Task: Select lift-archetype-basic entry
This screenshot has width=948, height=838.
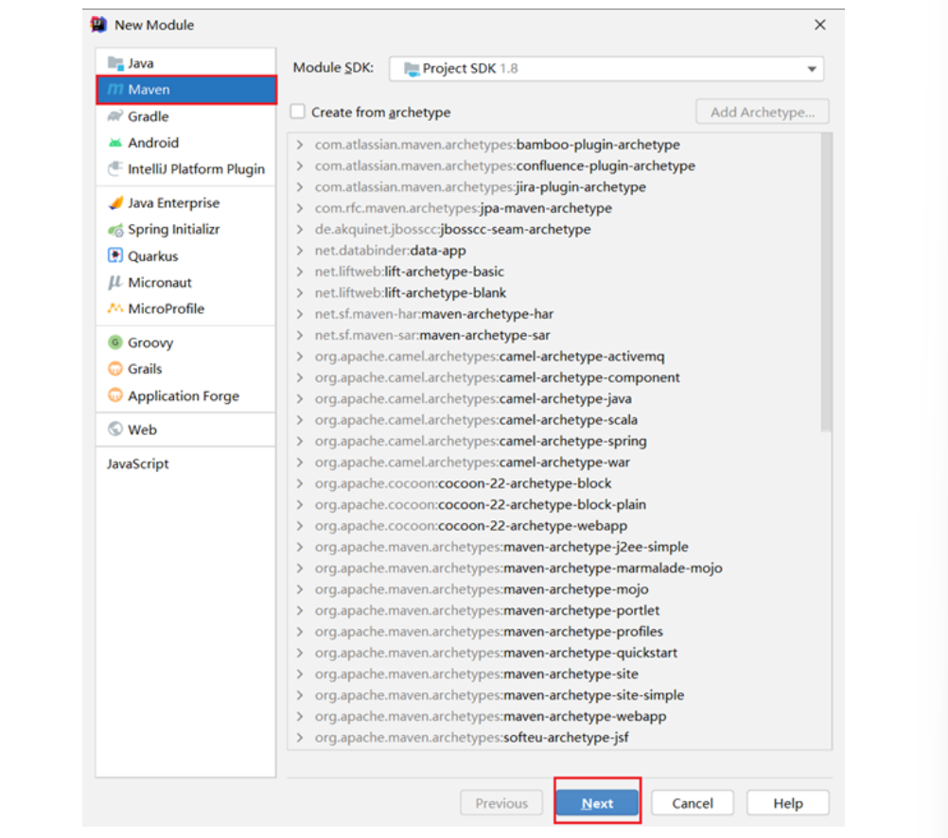Action: (x=410, y=271)
